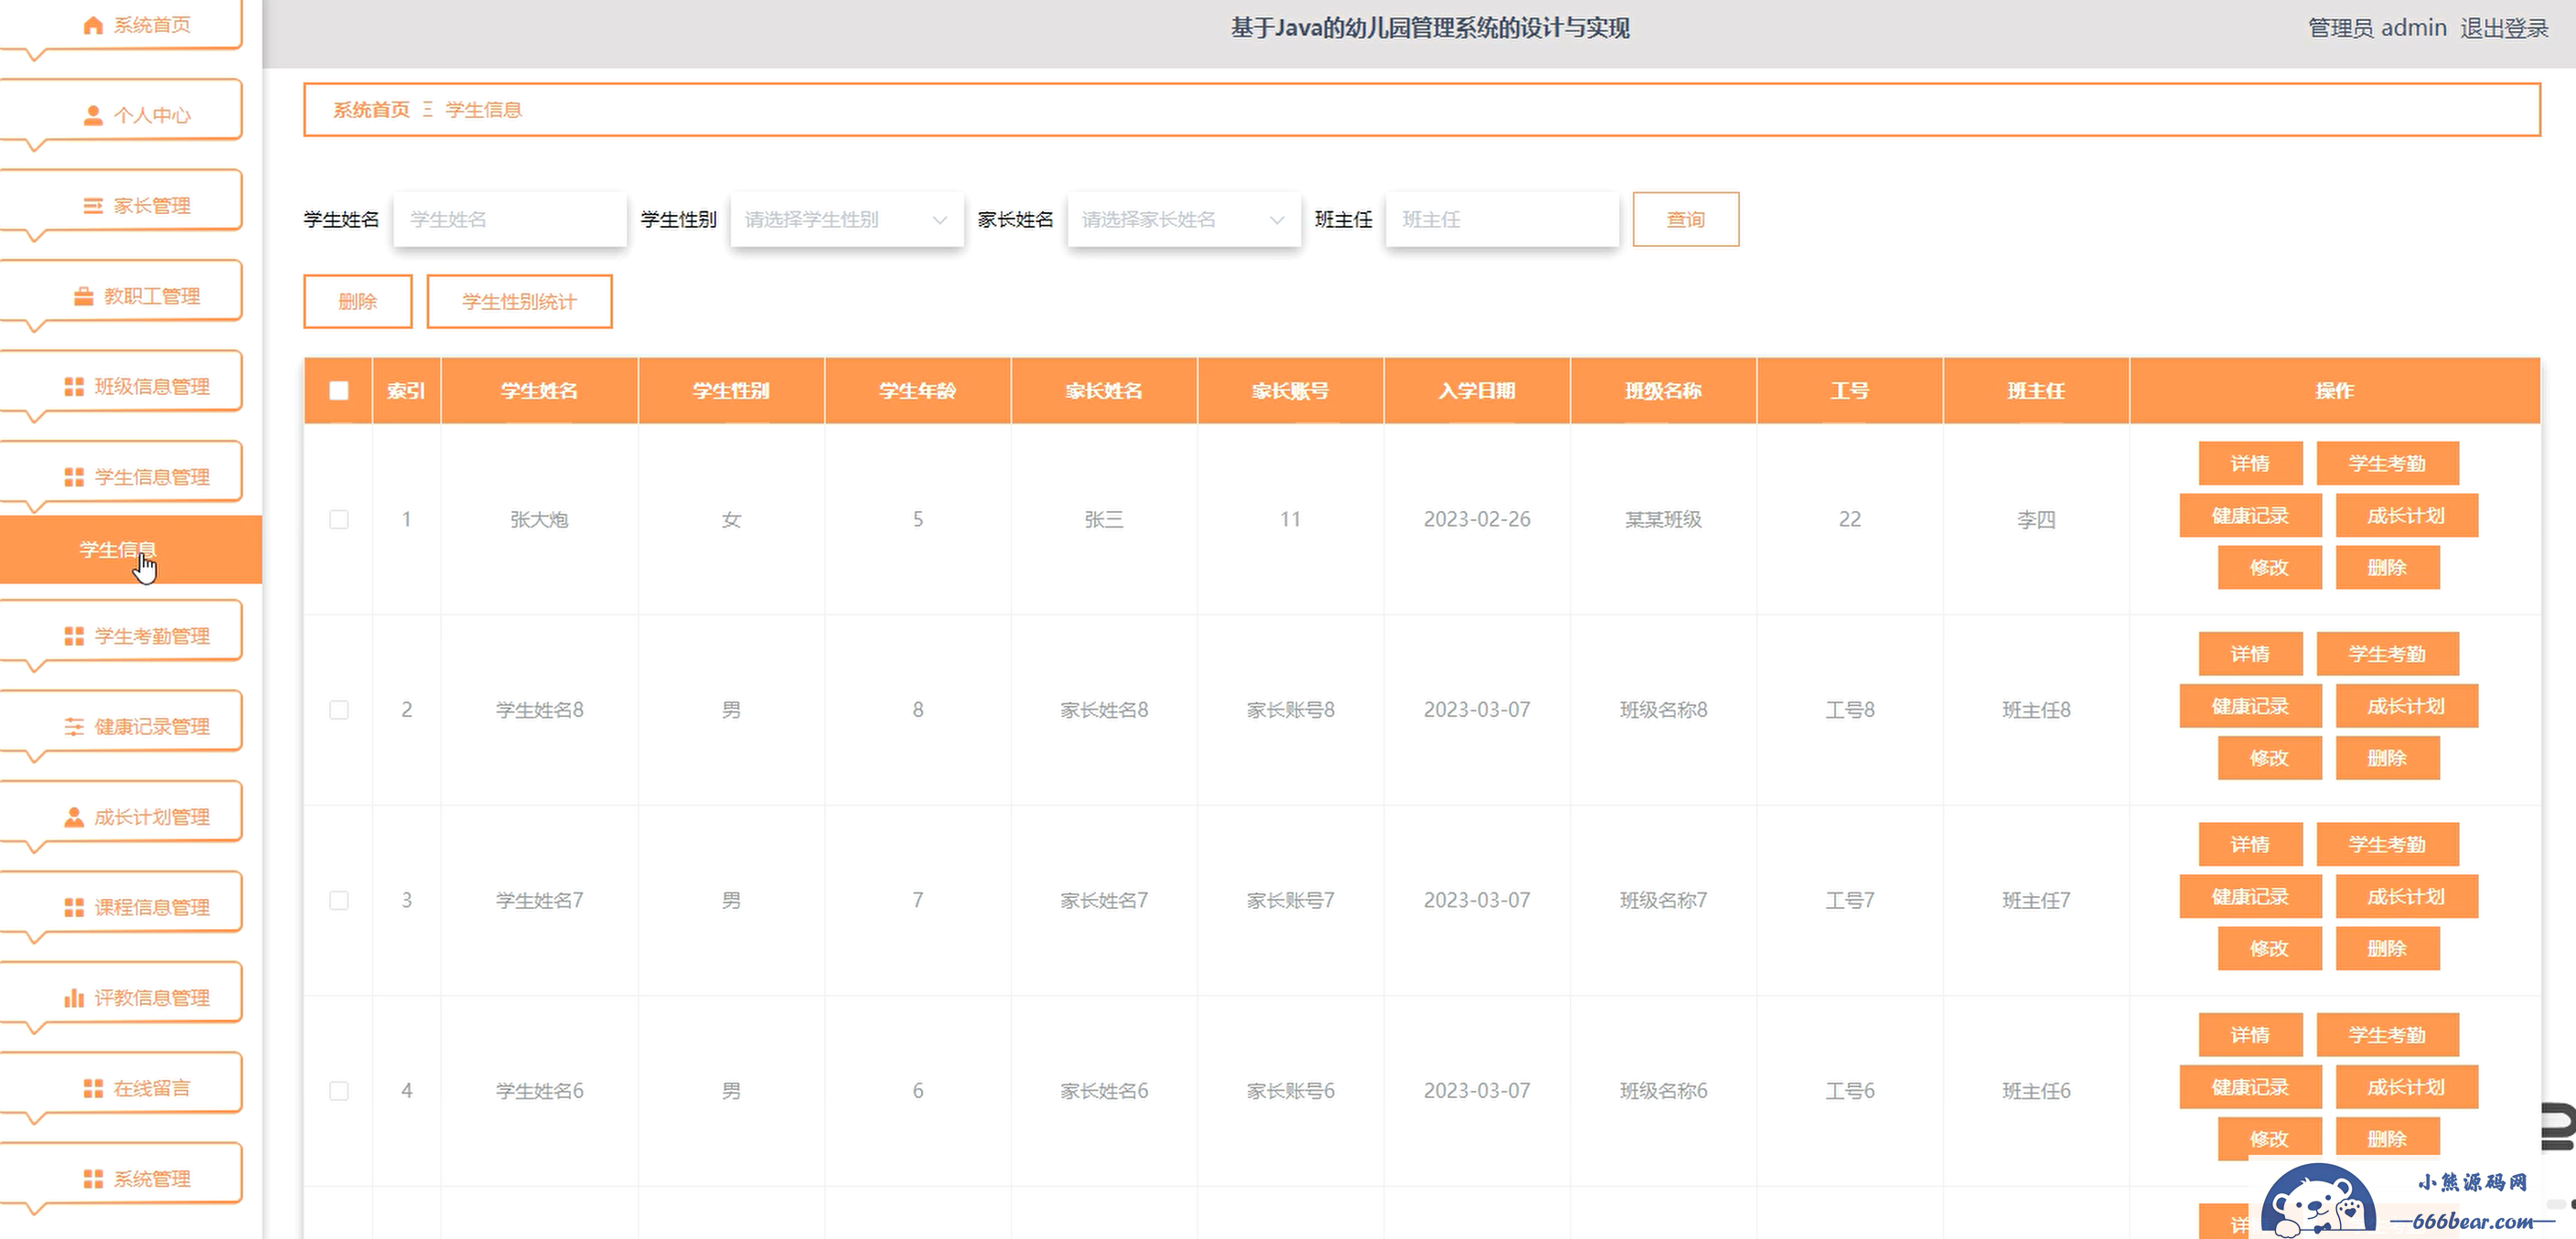Click 班级名称7 cell
The image size is (2576, 1239).
[x=1663, y=901]
